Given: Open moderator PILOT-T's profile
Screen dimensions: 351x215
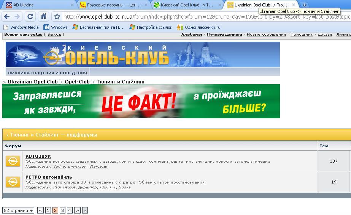Looking at the screenshot, I should click(108, 187).
